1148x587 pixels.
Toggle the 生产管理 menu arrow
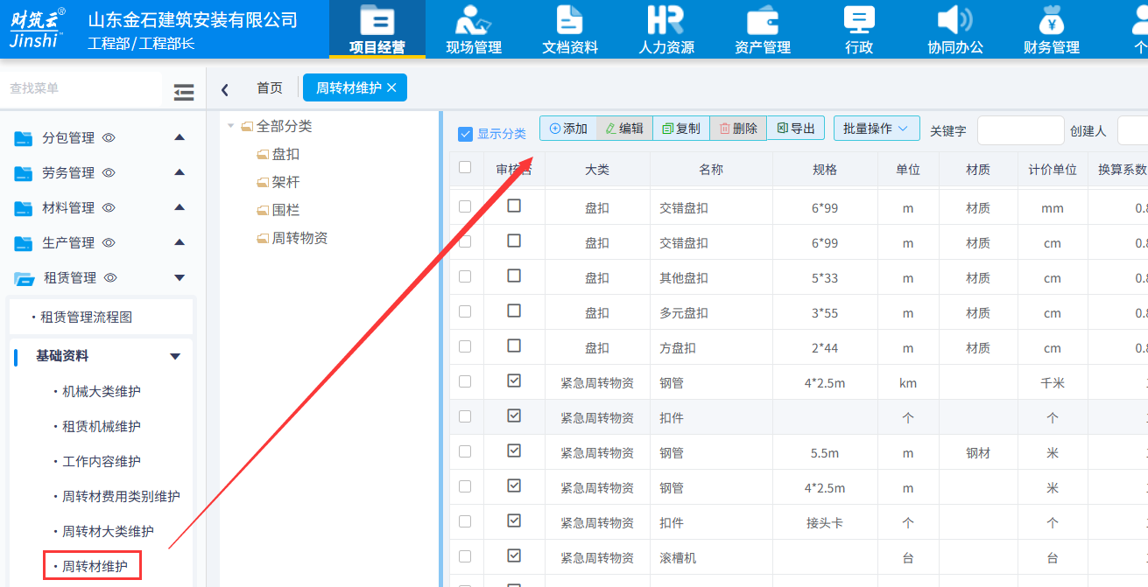point(180,242)
